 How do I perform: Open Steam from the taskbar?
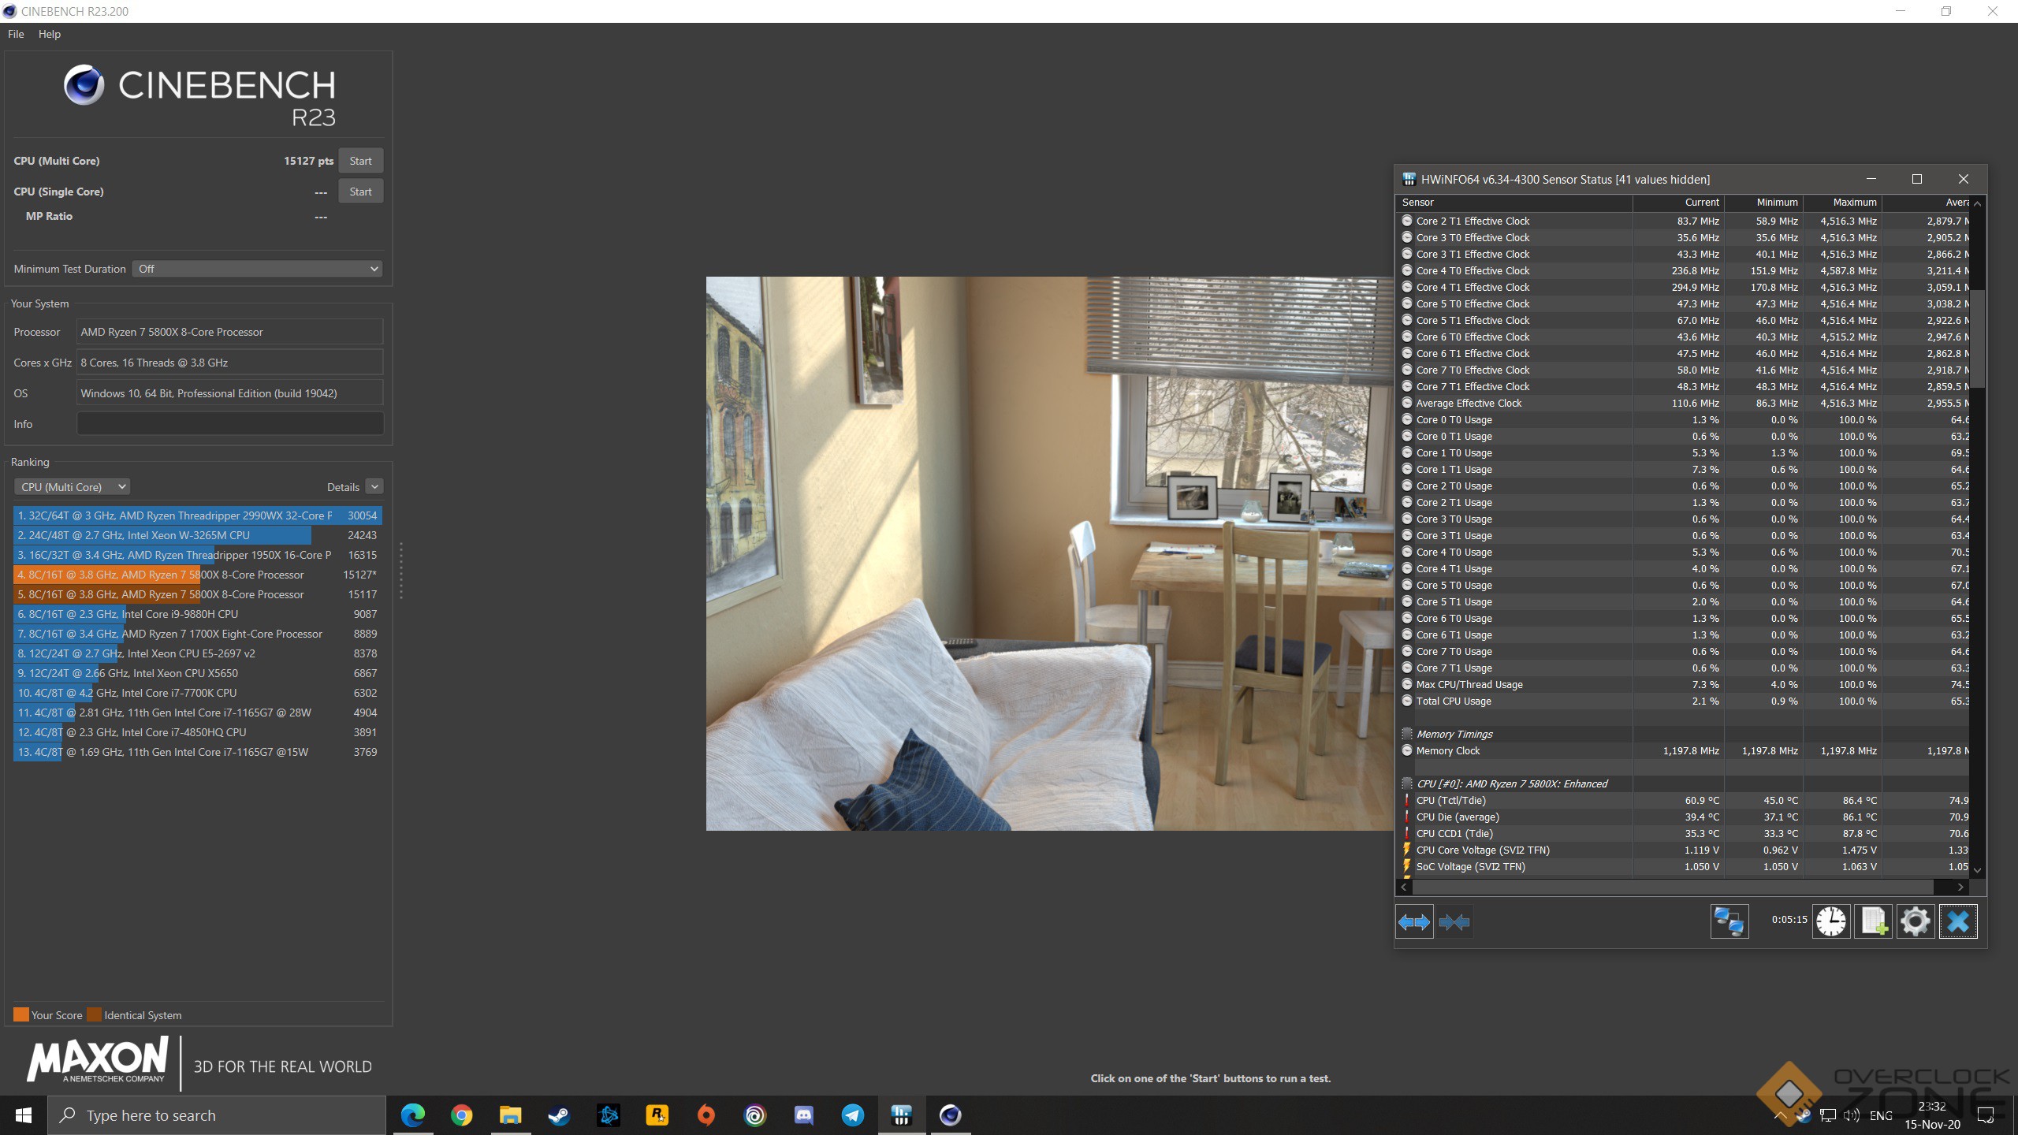pos(560,1115)
